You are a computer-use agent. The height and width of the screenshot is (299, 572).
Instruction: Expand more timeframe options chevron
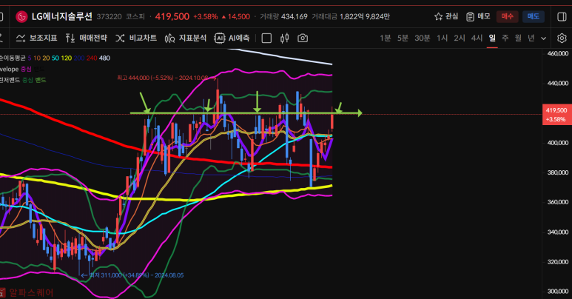coord(544,38)
